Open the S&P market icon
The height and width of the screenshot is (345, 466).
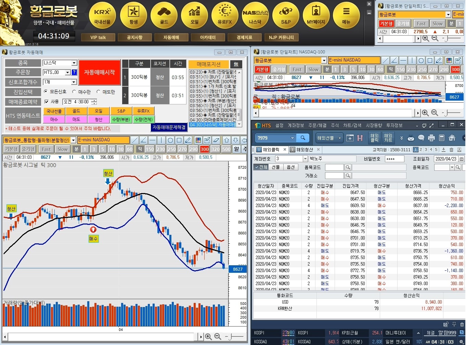(286, 15)
